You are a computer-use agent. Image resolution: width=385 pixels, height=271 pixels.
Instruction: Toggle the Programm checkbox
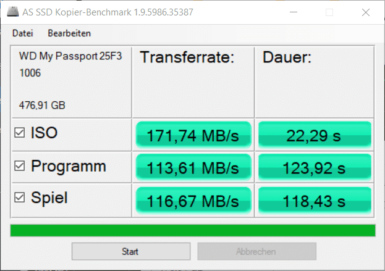click(x=20, y=166)
